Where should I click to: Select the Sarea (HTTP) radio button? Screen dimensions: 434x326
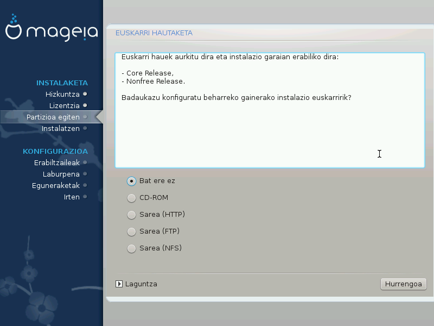[131, 215]
